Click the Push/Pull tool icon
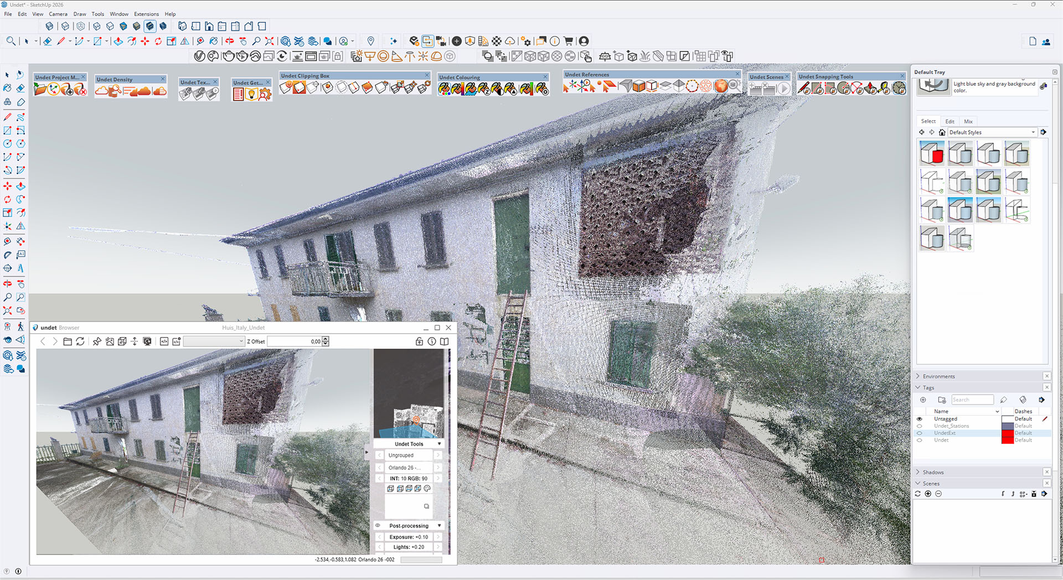The image size is (1063, 580). [x=118, y=42]
